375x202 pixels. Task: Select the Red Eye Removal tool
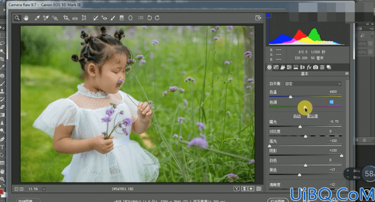point(104,18)
